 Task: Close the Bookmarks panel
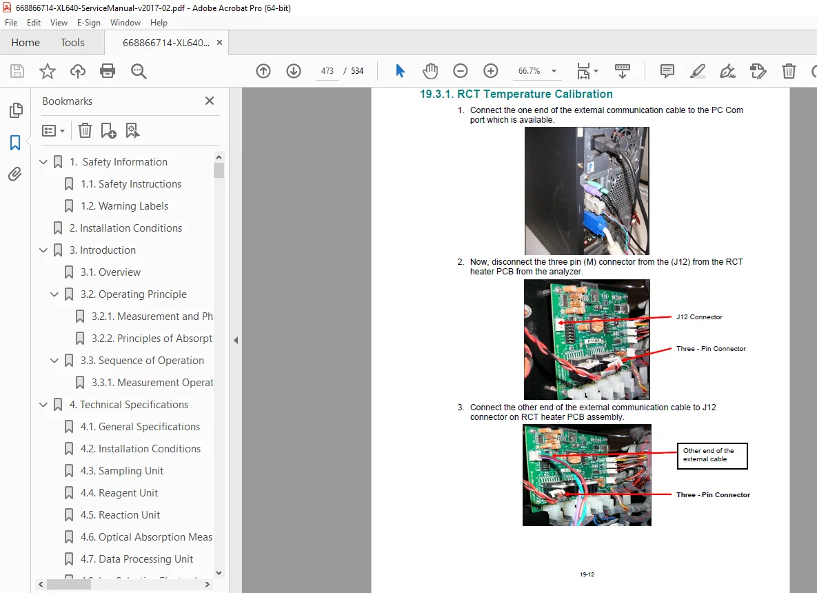210,101
